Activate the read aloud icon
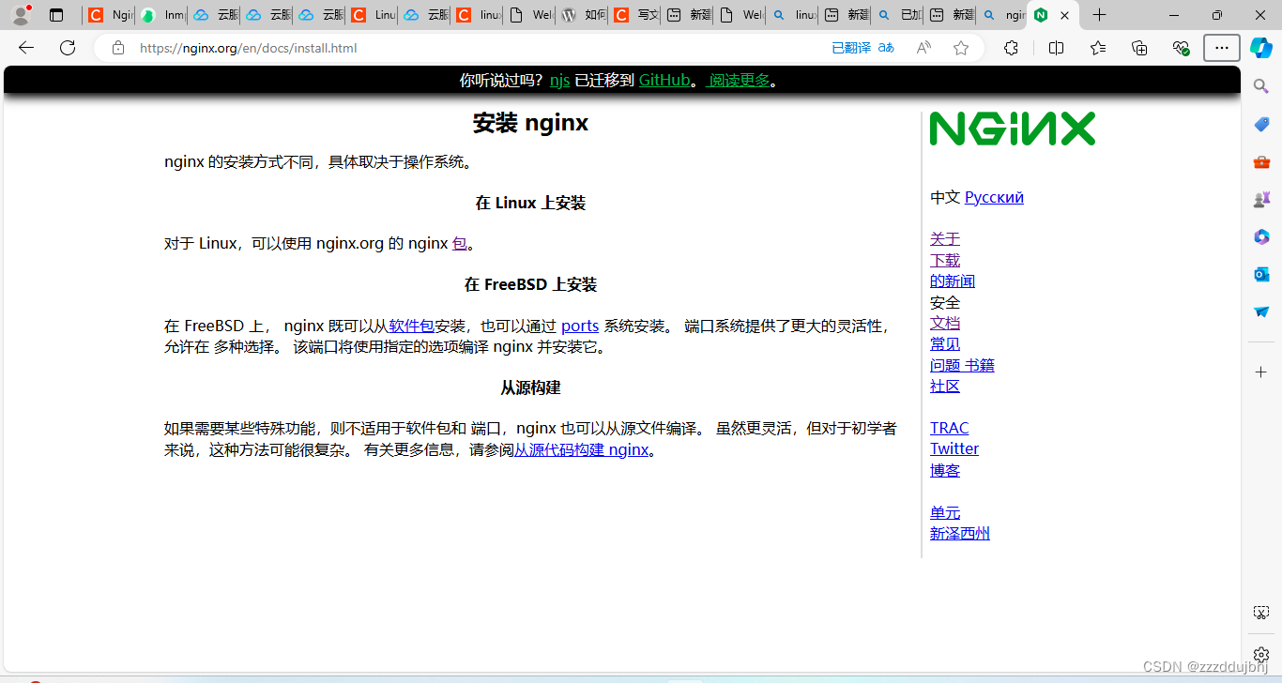Viewport: 1282px width, 683px height. coord(923,48)
